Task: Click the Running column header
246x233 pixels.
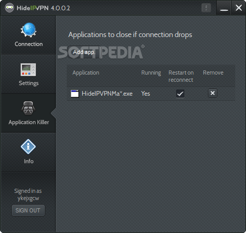Action: [x=151, y=73]
